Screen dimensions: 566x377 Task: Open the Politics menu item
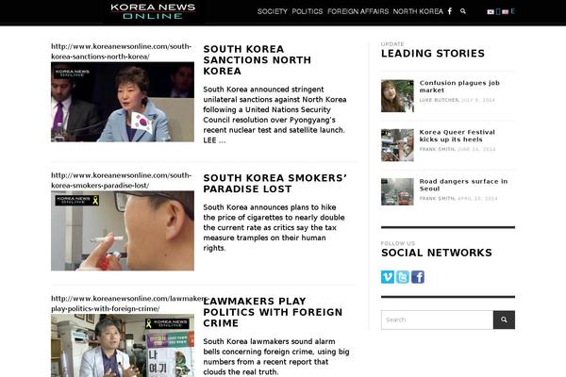(x=308, y=11)
